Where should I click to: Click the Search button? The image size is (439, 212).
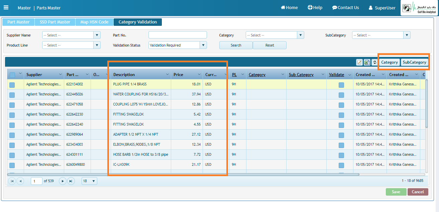click(236, 45)
